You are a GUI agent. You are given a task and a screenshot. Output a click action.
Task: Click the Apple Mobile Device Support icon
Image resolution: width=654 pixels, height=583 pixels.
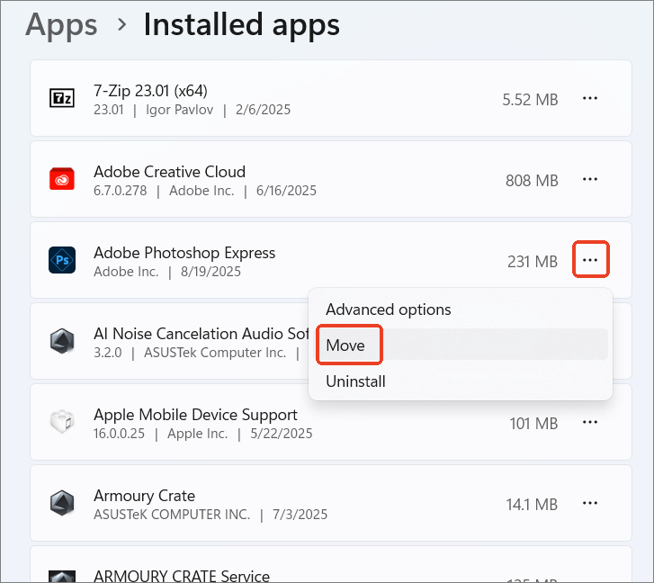(62, 422)
